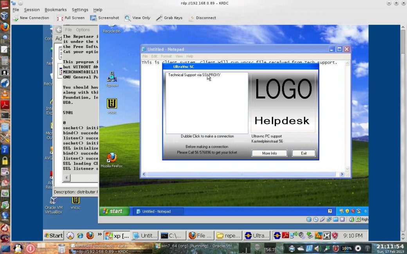
Task: Open KRDC Settings menu
Action: (x=80, y=10)
